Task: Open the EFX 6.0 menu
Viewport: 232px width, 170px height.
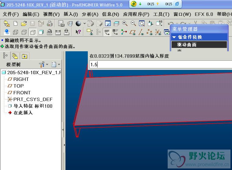Action: point(204,14)
